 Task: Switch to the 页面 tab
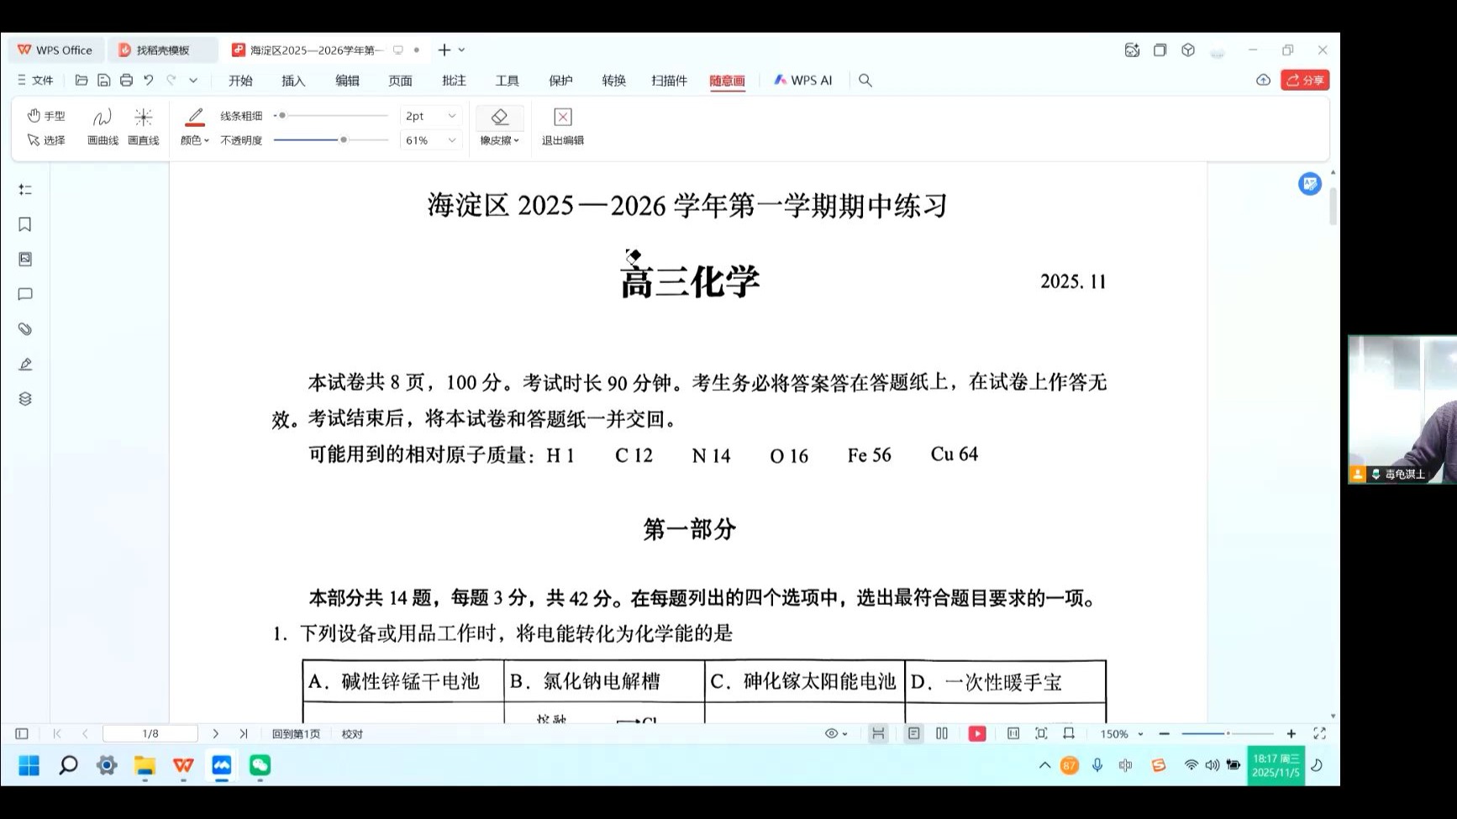[400, 81]
